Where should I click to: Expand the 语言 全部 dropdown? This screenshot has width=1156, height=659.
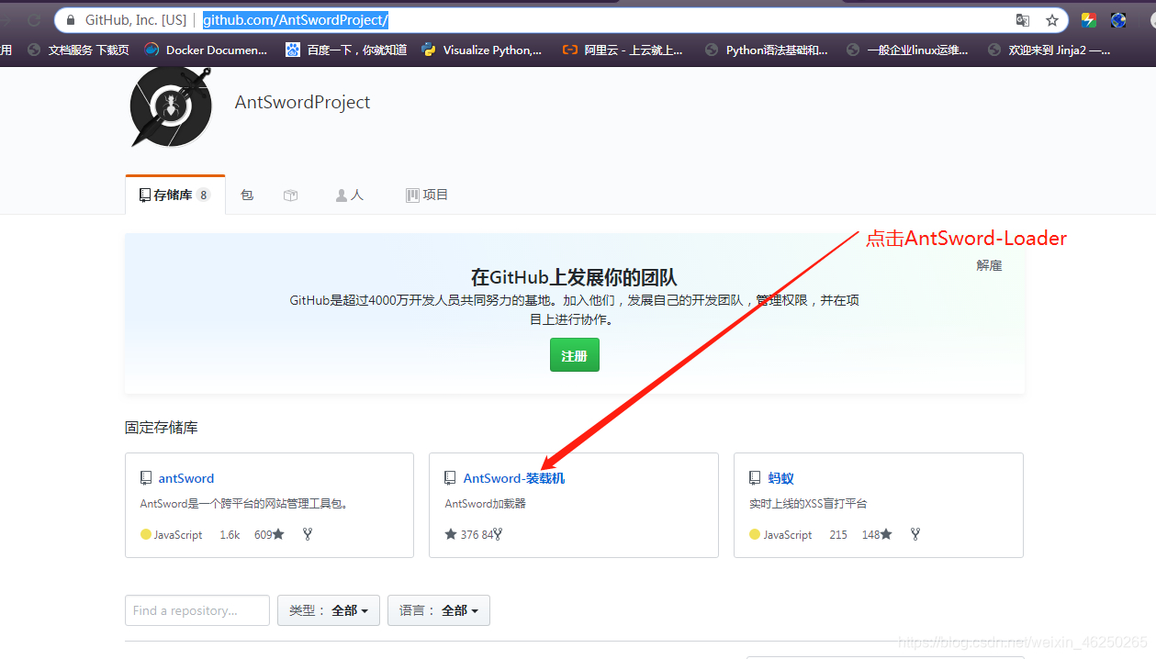439,610
